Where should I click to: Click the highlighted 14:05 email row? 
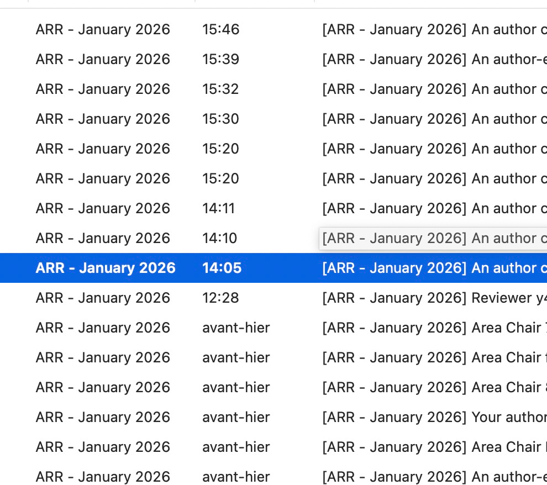coord(276,268)
